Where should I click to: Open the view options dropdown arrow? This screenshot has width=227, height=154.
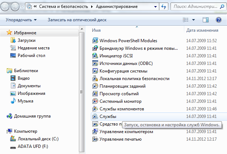click(193, 20)
